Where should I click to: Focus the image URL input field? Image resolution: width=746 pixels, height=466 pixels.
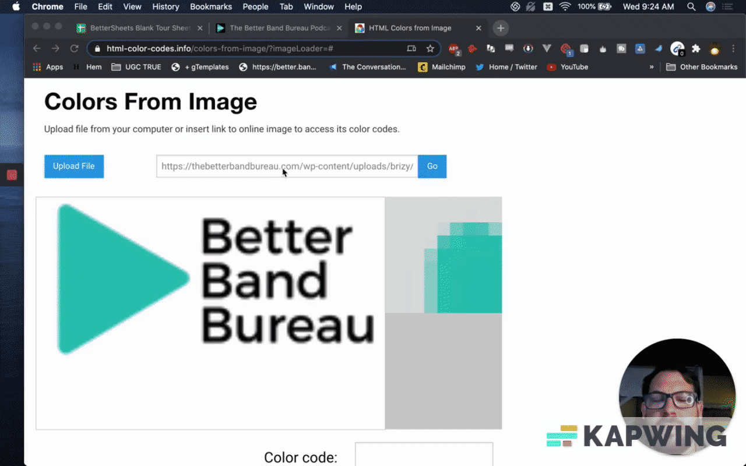[x=287, y=167]
